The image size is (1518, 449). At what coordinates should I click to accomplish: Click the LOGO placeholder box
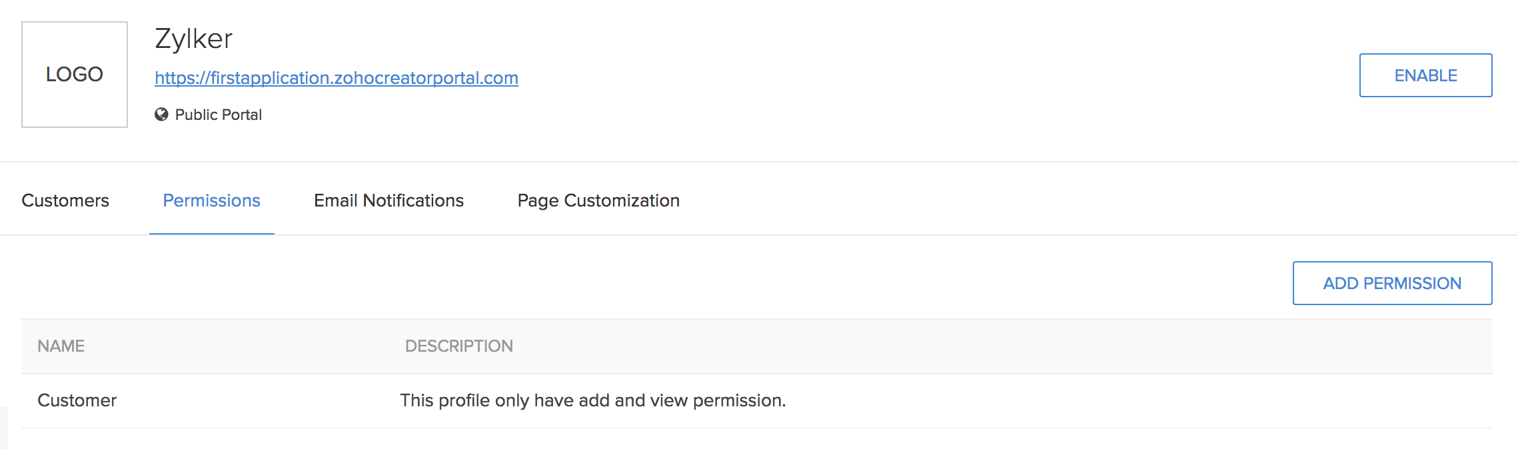coord(75,75)
